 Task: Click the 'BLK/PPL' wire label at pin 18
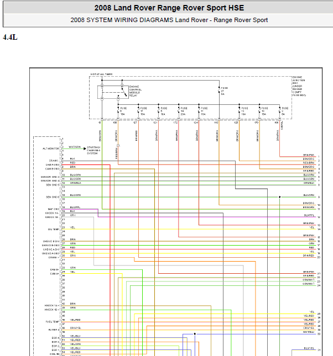click(75, 207)
